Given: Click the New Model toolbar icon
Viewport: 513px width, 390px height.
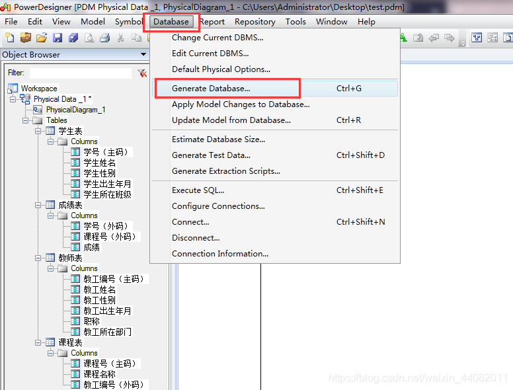Looking at the screenshot, I should 10,38.
